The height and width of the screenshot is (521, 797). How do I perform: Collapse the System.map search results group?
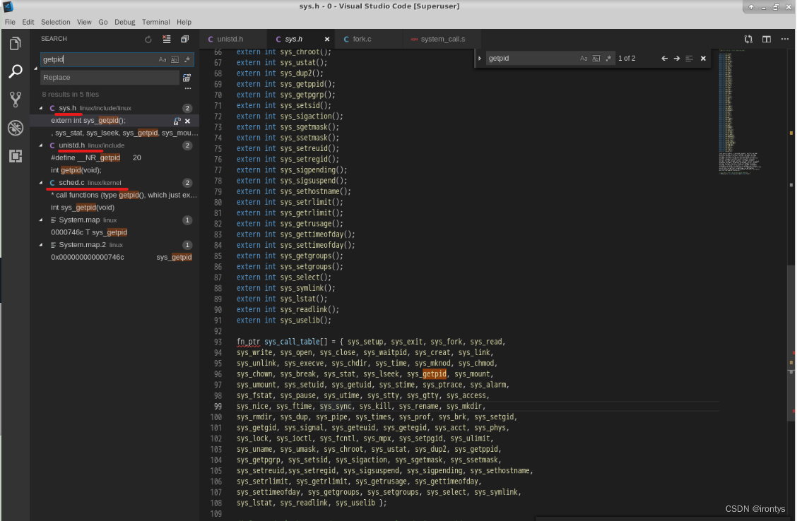click(x=41, y=220)
